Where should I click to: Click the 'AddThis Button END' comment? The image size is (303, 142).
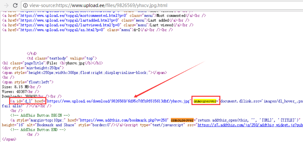click(x=38, y=130)
